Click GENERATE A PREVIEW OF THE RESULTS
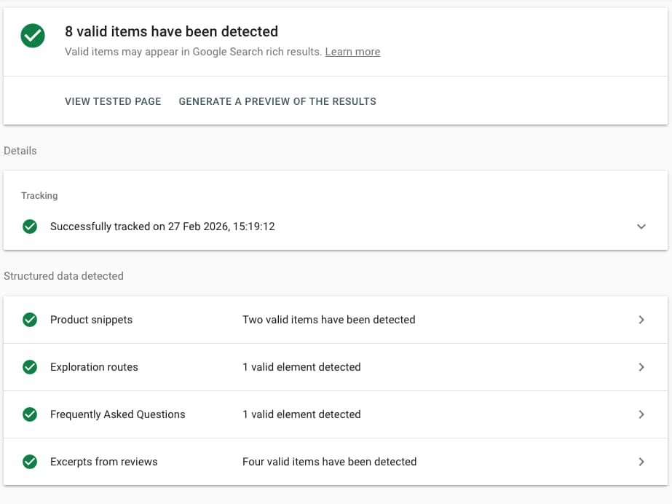 [277, 101]
